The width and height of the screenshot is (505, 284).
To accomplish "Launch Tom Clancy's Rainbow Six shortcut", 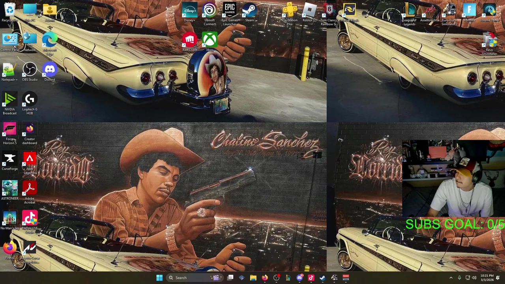I will point(329,14).
